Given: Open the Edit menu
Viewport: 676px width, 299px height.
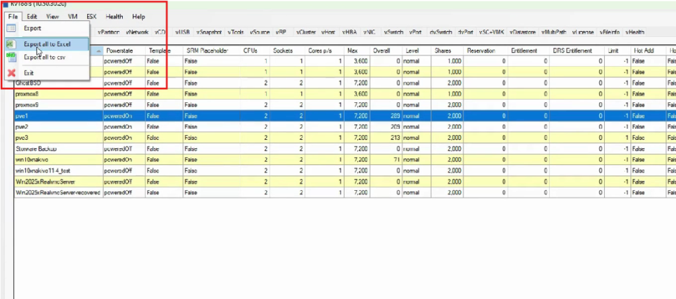Looking at the screenshot, I should click(x=32, y=16).
